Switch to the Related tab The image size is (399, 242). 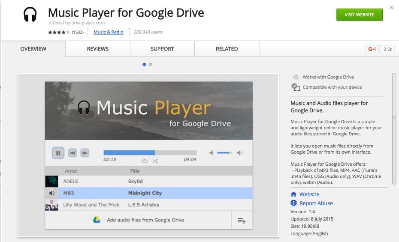click(227, 49)
